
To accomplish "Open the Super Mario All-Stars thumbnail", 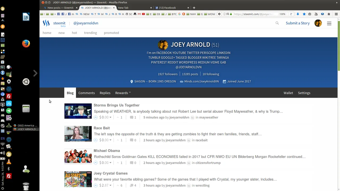I will coord(78,179).
